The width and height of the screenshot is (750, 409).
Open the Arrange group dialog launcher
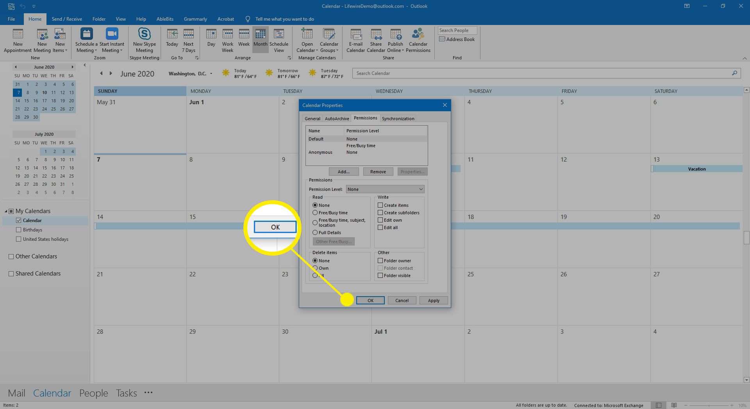[x=289, y=58]
